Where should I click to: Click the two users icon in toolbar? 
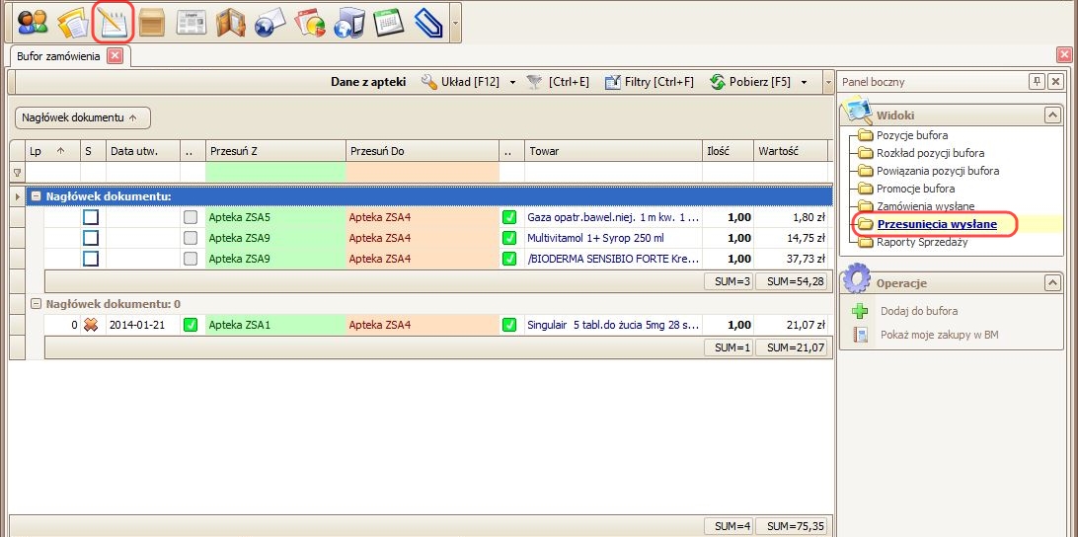pyautogui.click(x=33, y=22)
